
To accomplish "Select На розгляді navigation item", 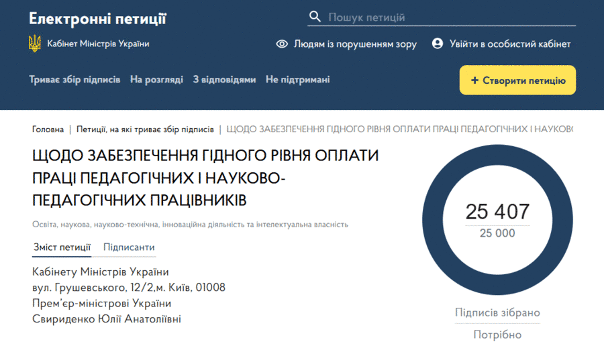I will [156, 80].
